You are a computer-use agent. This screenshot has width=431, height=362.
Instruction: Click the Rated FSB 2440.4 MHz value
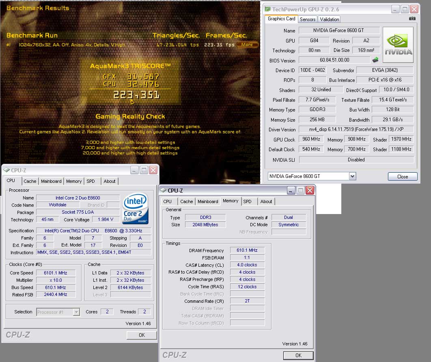(56, 294)
